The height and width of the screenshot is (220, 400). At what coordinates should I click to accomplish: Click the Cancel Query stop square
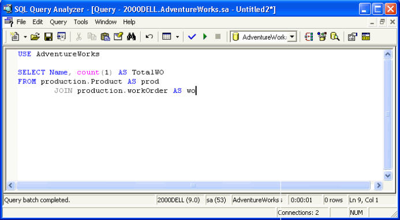218,37
